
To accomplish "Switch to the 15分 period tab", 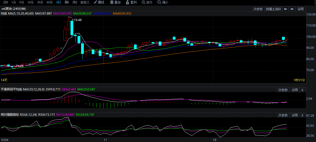I will click(30, 2).
